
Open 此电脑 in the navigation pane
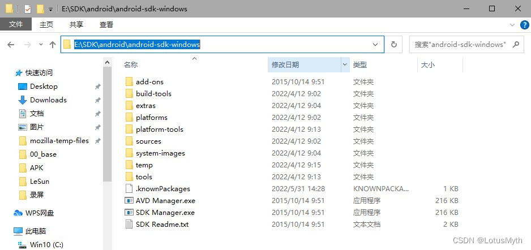tap(36, 231)
